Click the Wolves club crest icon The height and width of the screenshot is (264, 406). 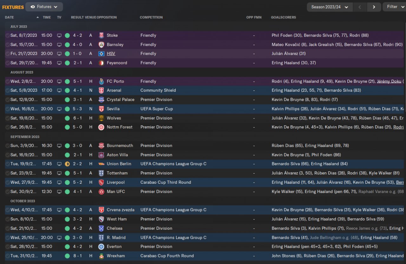coord(101,118)
